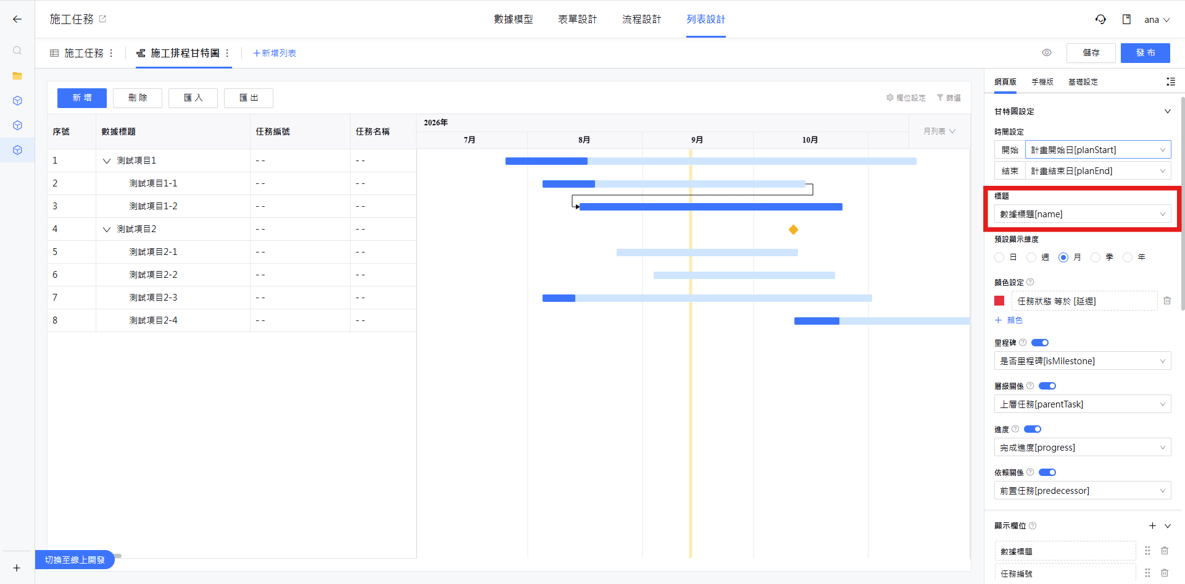Click the 刪除 button
Viewport: 1185px width, 584px height.
point(138,98)
